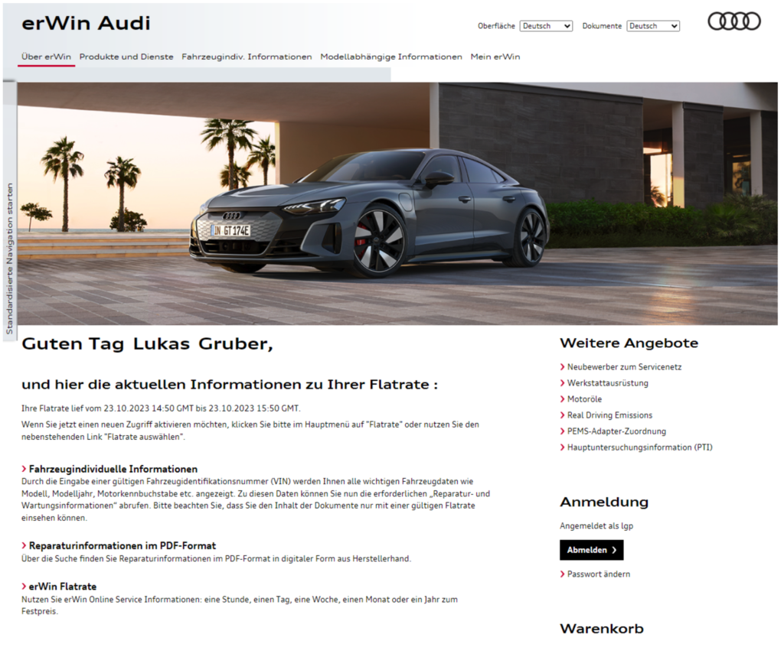This screenshot has width=784, height=670.
Task: Click the text 'Angemeldet als lgp'
Action: pyautogui.click(x=596, y=526)
